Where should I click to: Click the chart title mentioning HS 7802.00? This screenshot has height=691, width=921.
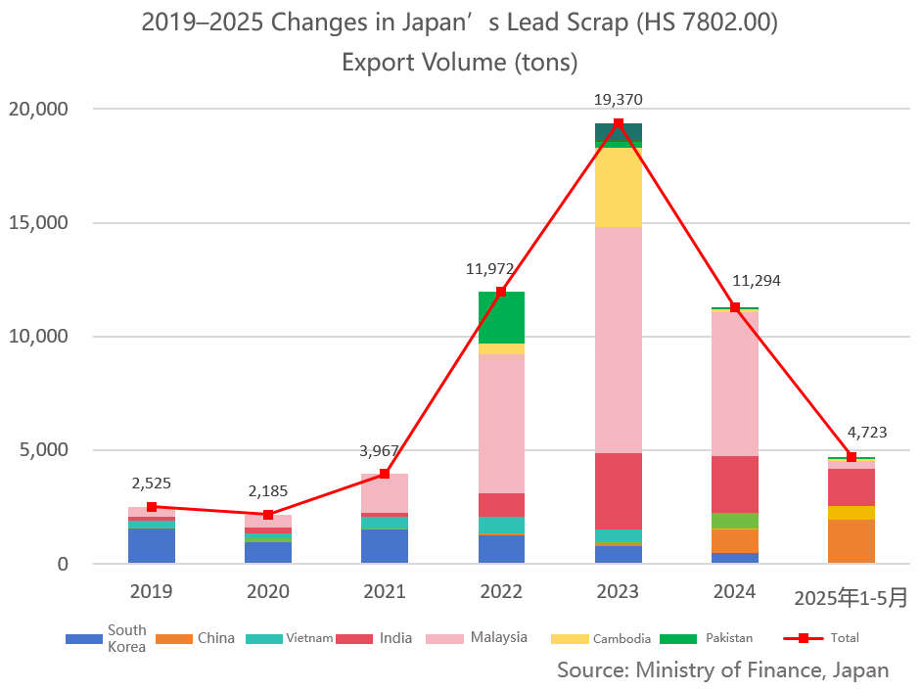(x=460, y=23)
